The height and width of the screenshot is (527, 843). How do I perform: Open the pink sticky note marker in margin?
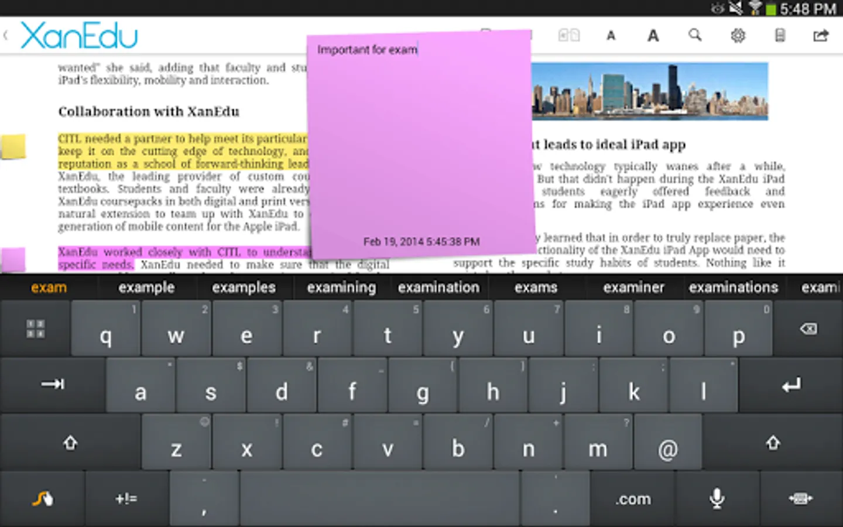tap(13, 259)
